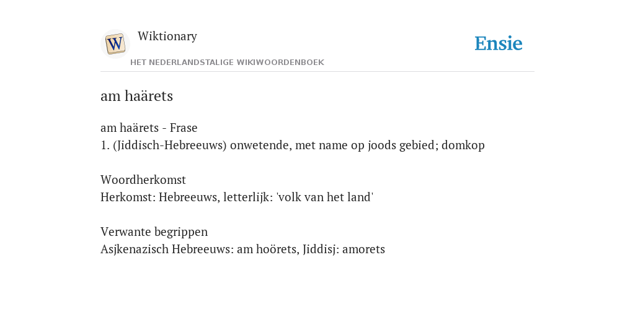Click the term am hoörets

click(268, 249)
